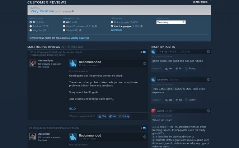Click the Very Positive overall rating
This screenshot has height=148, width=239.
[x=42, y=11]
